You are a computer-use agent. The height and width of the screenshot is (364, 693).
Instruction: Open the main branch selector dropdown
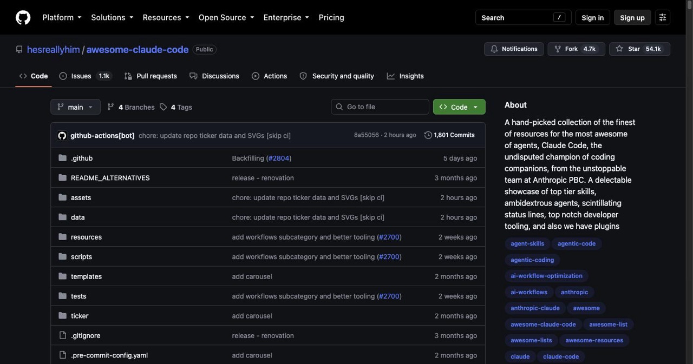[x=75, y=107]
